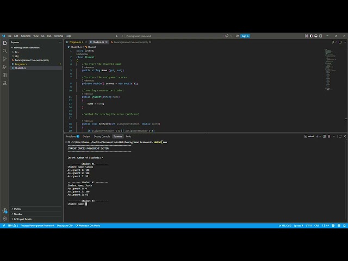Click the Debug Any CPU status item

click(x=65, y=226)
